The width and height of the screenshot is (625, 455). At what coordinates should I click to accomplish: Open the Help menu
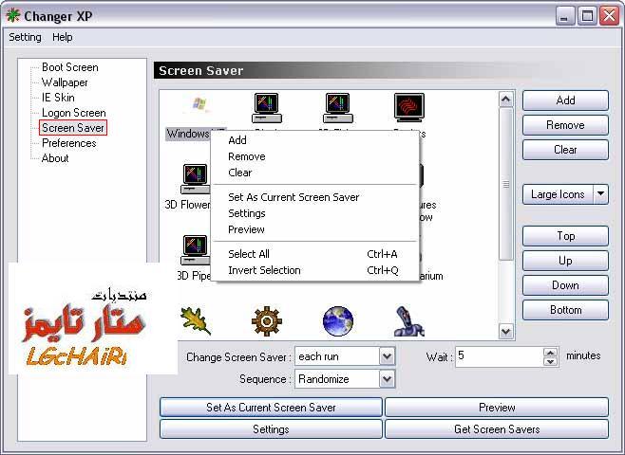62,37
